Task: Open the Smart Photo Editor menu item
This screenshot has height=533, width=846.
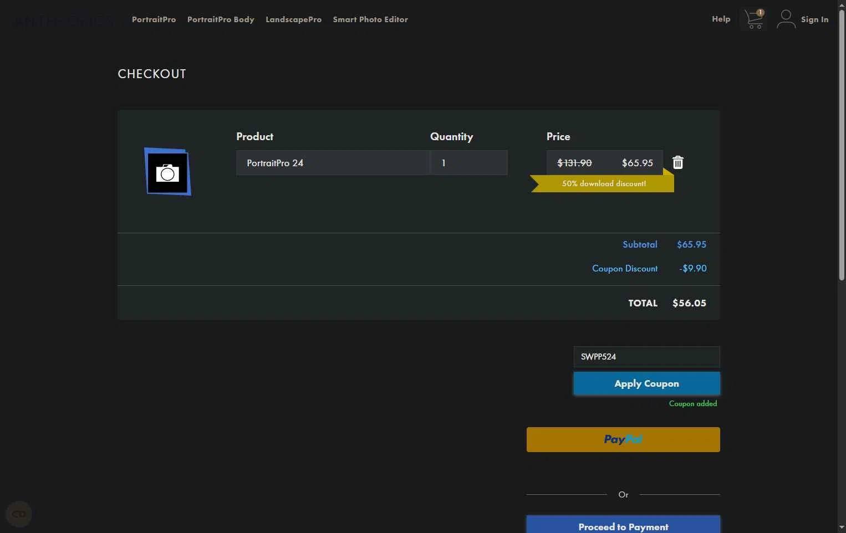Action: pos(370,19)
